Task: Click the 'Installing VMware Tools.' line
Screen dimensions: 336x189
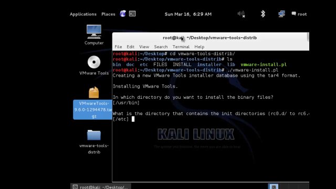Action: point(145,86)
